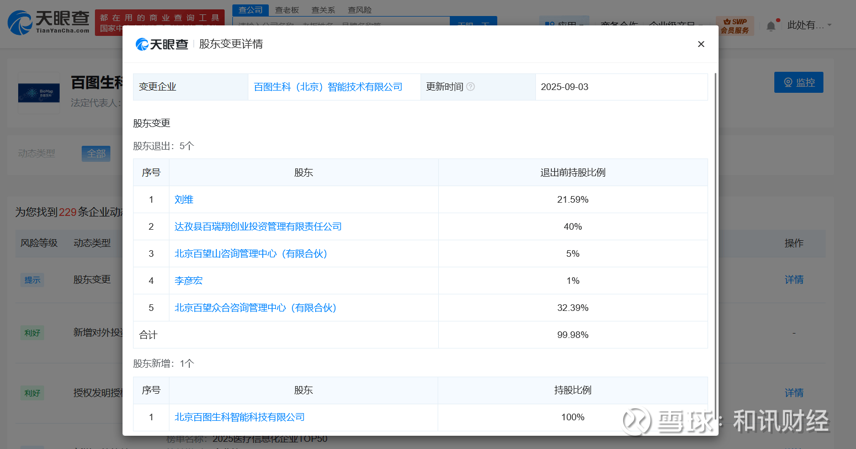Click the 监控 monitor button
Screen dimensions: 856x449
click(x=798, y=82)
